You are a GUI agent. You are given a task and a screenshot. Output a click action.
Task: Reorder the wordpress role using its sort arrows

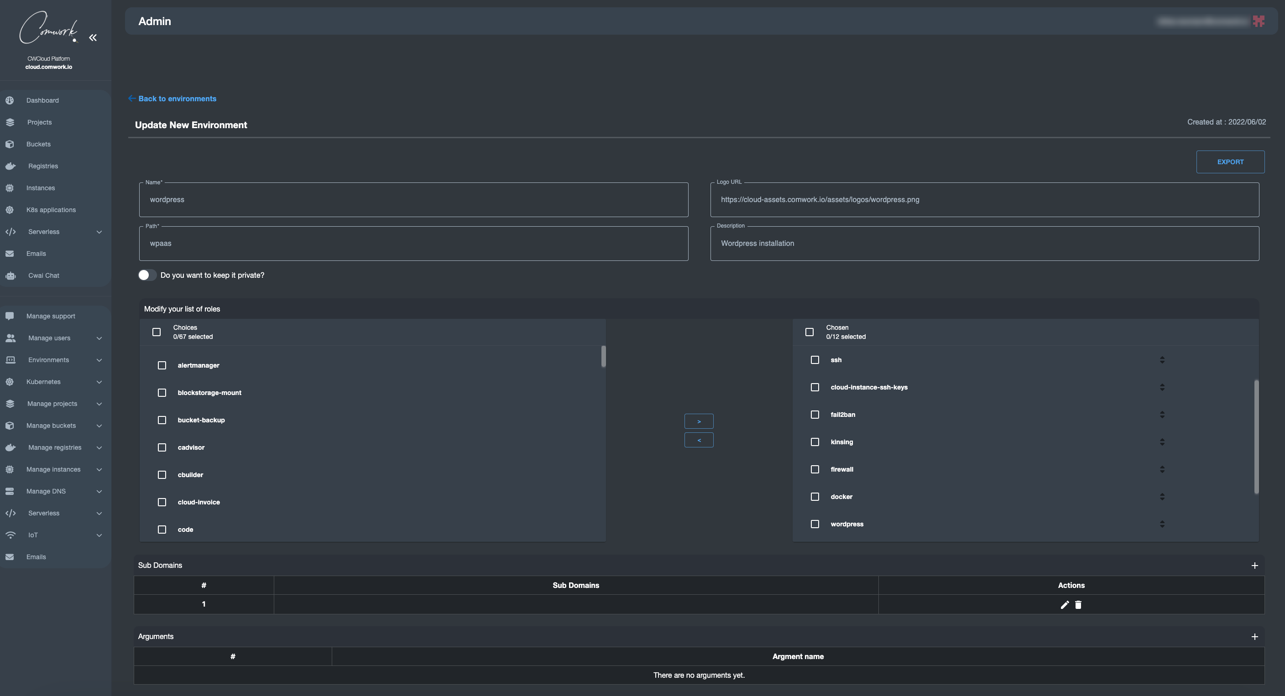[1162, 525]
